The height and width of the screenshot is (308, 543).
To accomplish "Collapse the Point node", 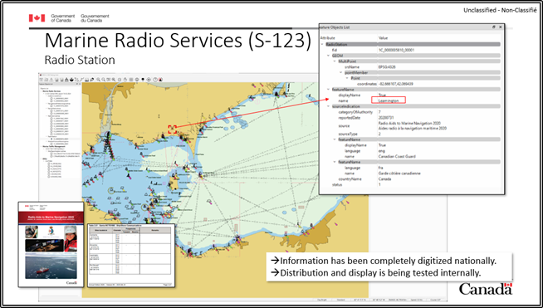I will (x=347, y=78).
